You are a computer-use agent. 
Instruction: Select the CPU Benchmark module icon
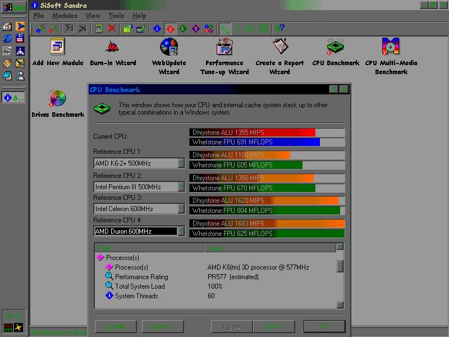tap(336, 52)
